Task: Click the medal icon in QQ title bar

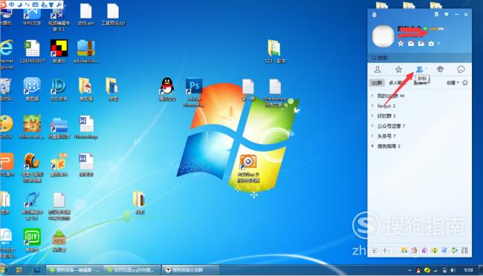Action: point(436,14)
